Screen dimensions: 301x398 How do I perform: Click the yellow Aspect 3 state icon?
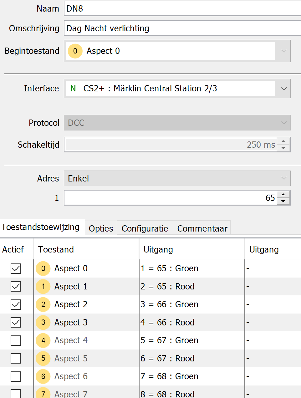coord(43,323)
